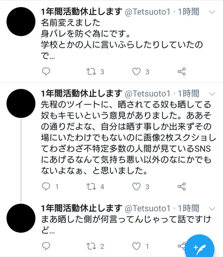The width and height of the screenshot is (223, 257).
Task: Share the 先程のツイート tweet
Action: pos(182,187)
